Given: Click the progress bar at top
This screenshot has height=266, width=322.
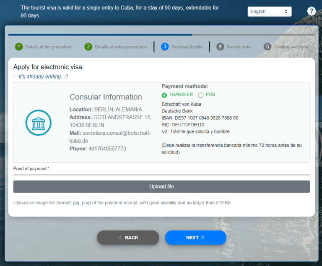Looking at the screenshot, I should pos(161,35).
